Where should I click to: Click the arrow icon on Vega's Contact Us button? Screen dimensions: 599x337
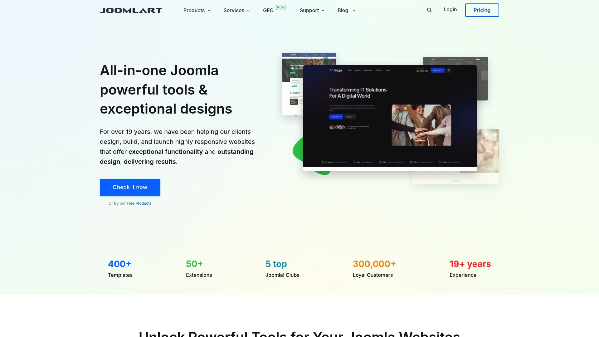coord(442,70)
